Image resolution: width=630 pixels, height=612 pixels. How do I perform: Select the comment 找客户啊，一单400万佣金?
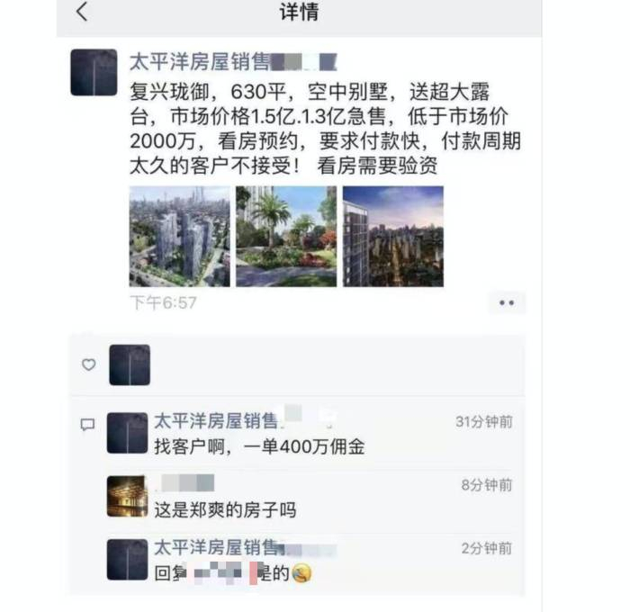pos(259,446)
